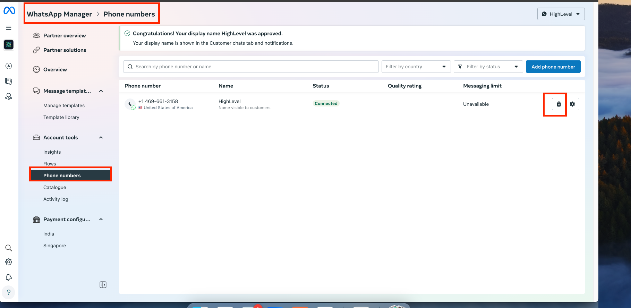Open Filter by country dropdown
The image size is (631, 308).
(416, 67)
